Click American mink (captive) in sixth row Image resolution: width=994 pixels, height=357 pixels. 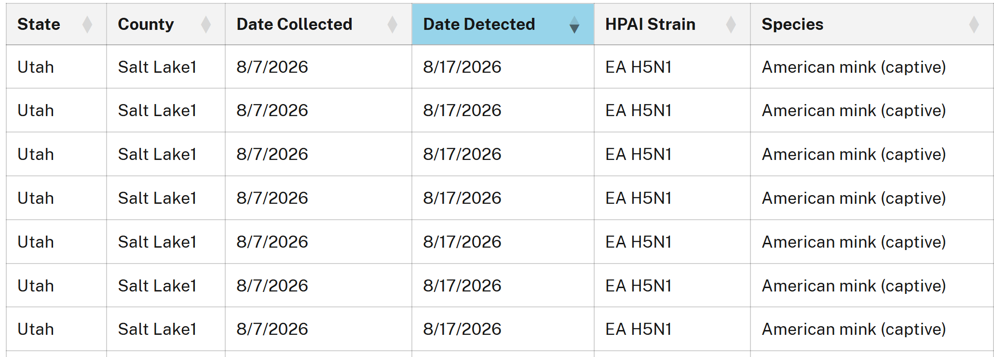pos(854,286)
